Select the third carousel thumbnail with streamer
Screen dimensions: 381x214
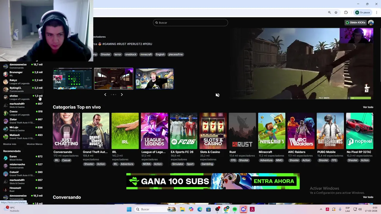(x=154, y=79)
